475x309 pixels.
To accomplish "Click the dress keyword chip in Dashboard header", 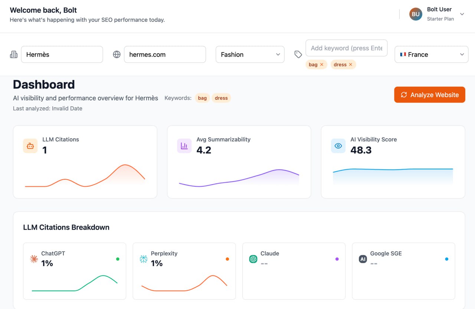I will 221,98.
